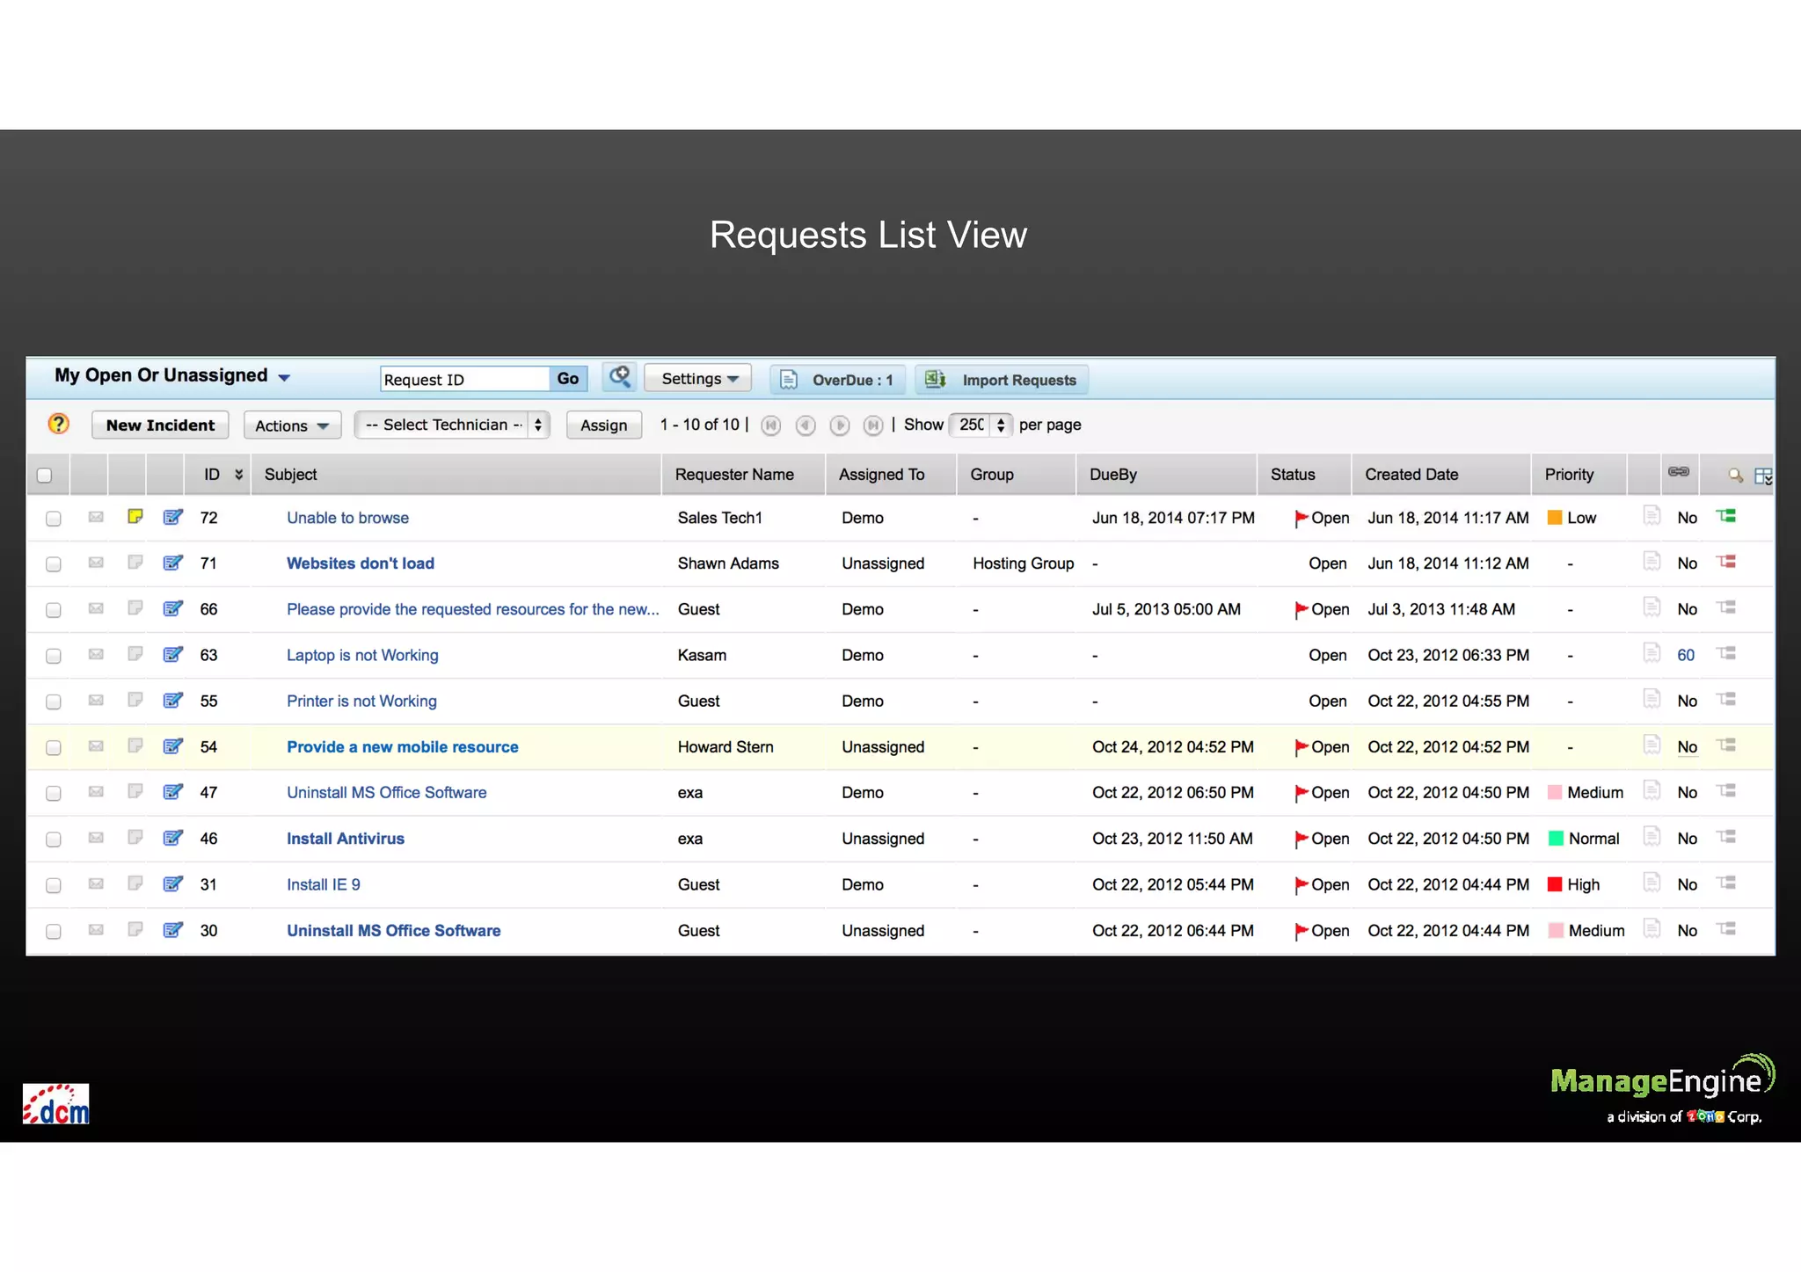Click the document icon on request 66 row
Viewport: 1801px width, 1272px height.
1652,607
